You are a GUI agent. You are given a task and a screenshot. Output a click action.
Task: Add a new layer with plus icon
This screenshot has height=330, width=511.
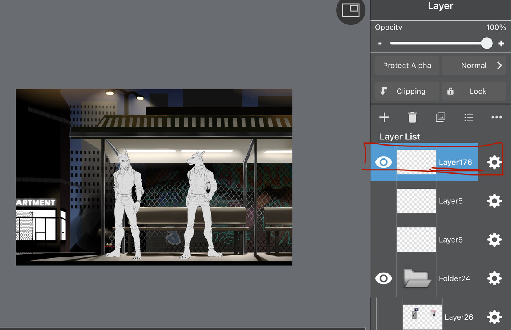[384, 118]
